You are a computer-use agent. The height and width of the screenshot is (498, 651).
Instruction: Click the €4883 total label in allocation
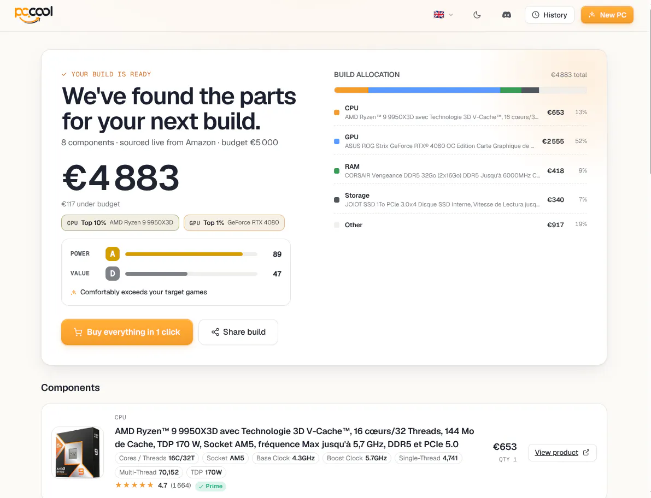[x=569, y=75]
